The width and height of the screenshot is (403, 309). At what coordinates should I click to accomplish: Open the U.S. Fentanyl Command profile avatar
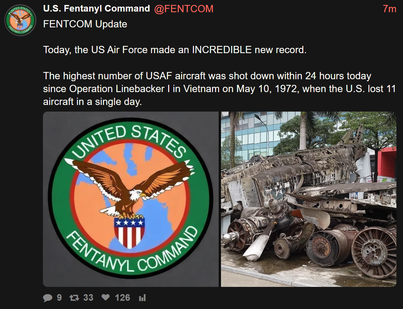[20, 20]
